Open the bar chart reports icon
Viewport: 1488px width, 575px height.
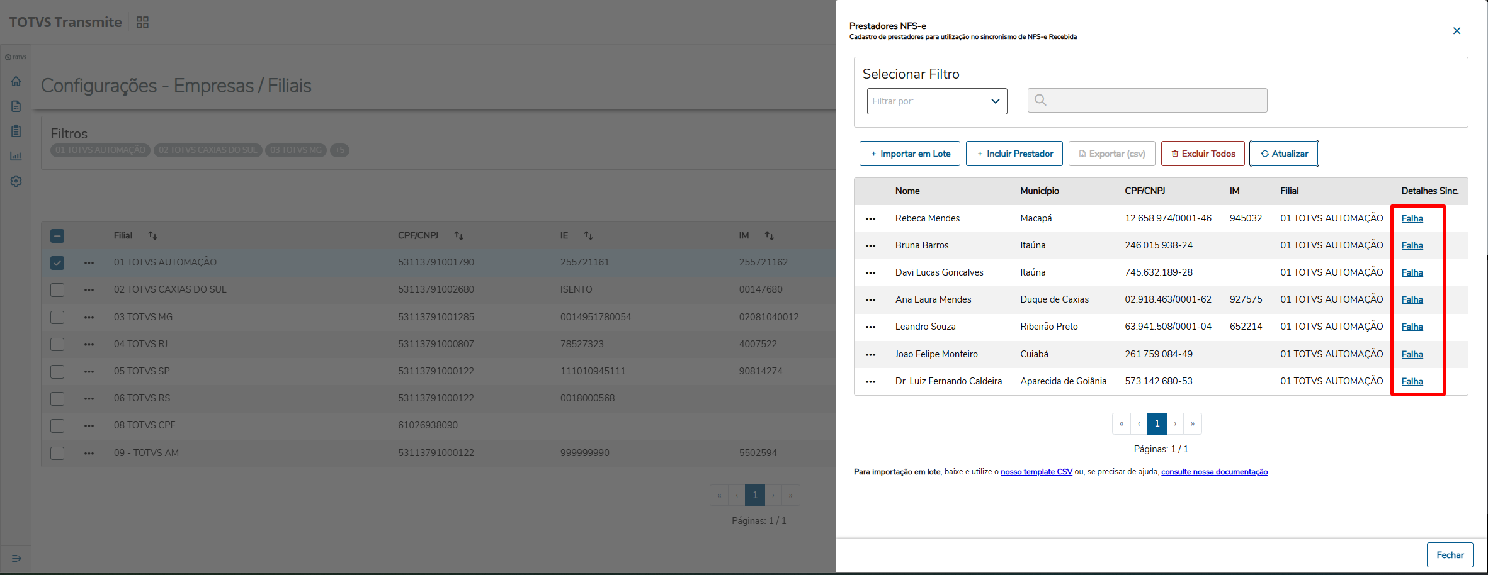pyautogui.click(x=16, y=156)
